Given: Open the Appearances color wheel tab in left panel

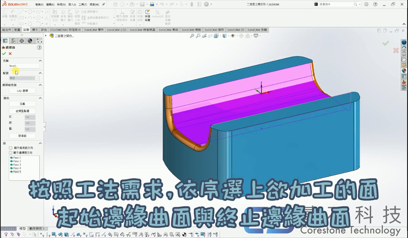Looking at the screenshot, I should (30, 41).
